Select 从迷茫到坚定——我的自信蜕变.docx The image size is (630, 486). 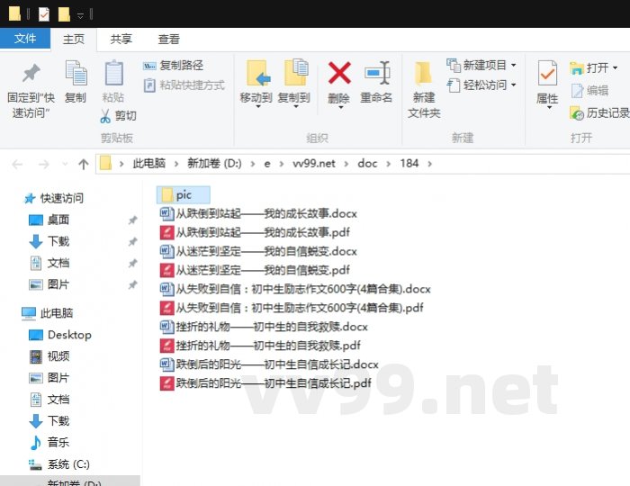(258, 251)
